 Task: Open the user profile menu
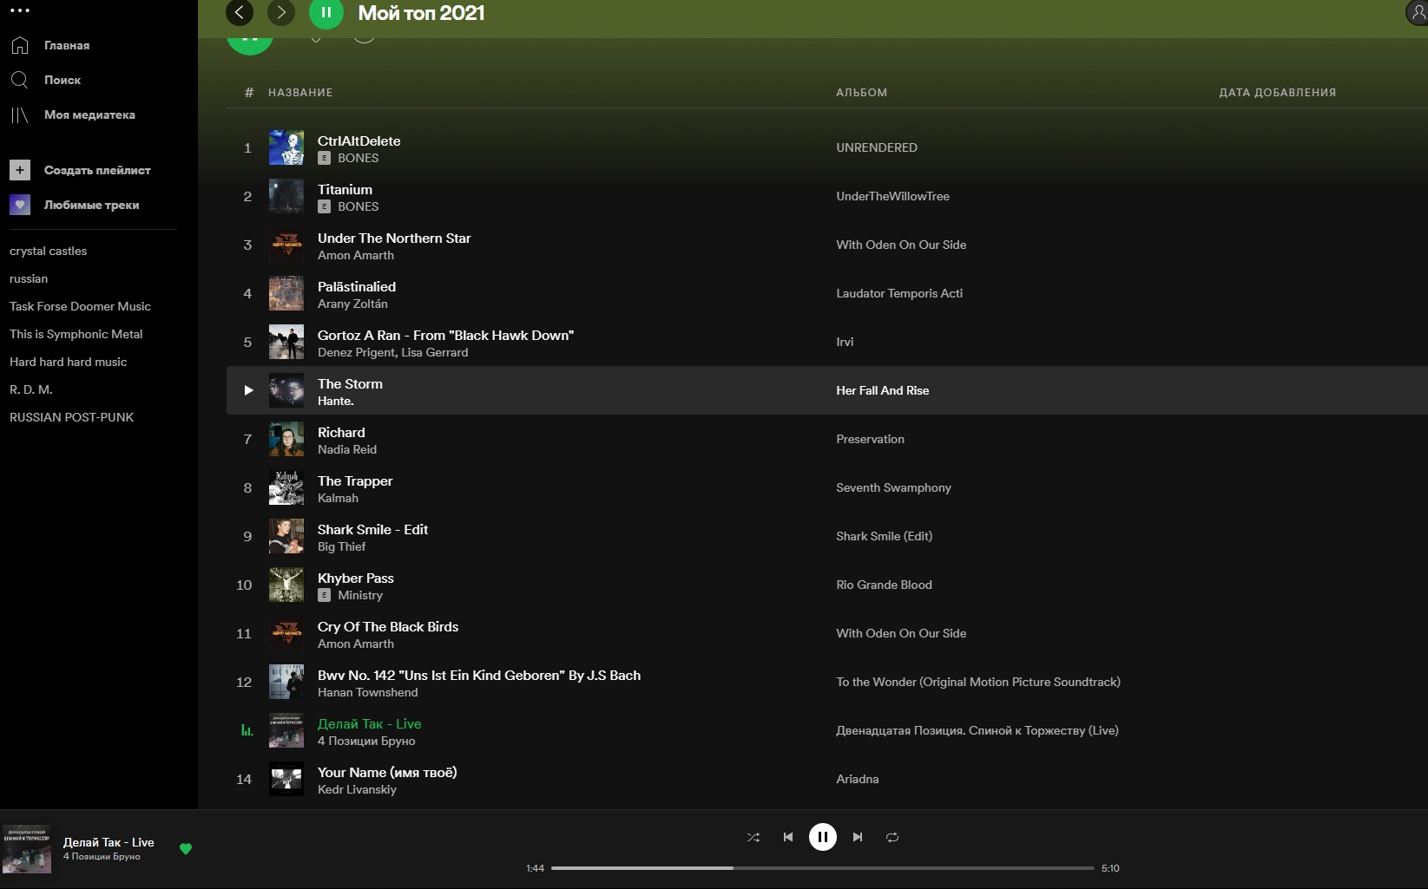point(1418,12)
